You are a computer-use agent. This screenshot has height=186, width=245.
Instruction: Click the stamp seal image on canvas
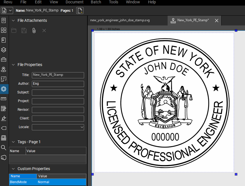click(165, 103)
